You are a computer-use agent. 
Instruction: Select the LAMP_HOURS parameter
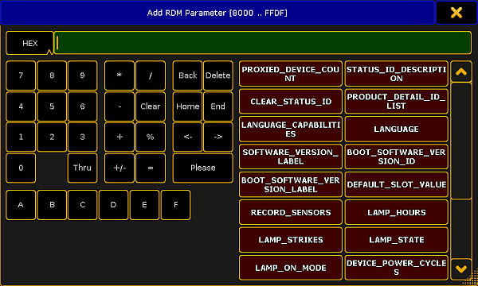(x=396, y=212)
